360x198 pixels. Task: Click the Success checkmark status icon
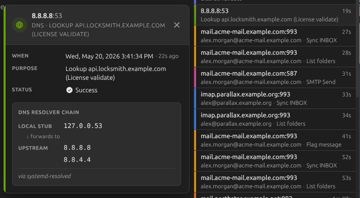click(69, 90)
